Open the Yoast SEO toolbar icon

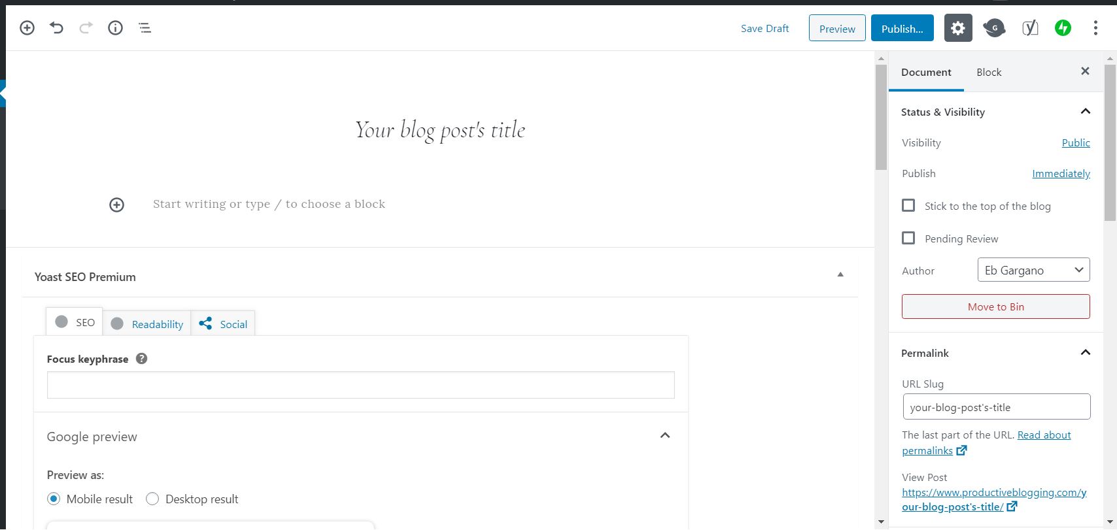(1030, 28)
